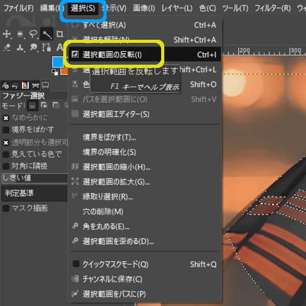Viewport: 306px width, 306px height.
Task: Select the Free Select lasso tool
Action: pos(33,34)
